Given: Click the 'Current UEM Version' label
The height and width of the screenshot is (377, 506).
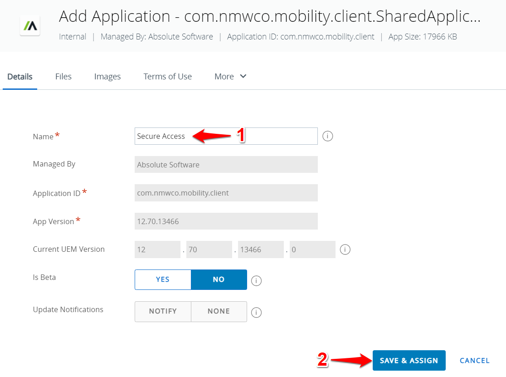Looking at the screenshot, I should (69, 249).
